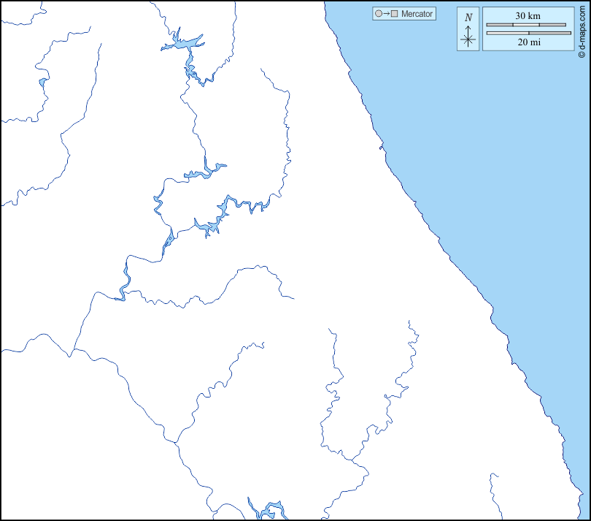Click the small bay notch on the coastline
Viewport: 591px width, 521px height.
point(381,148)
